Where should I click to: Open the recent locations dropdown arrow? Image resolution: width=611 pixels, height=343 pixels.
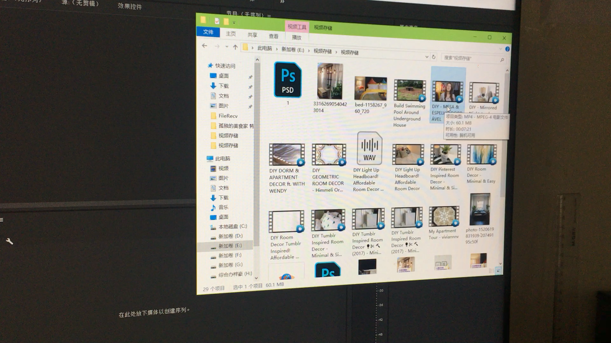tap(227, 47)
